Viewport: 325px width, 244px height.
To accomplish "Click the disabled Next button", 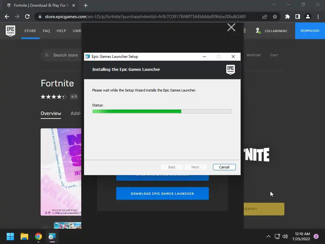I will pos(195,167).
